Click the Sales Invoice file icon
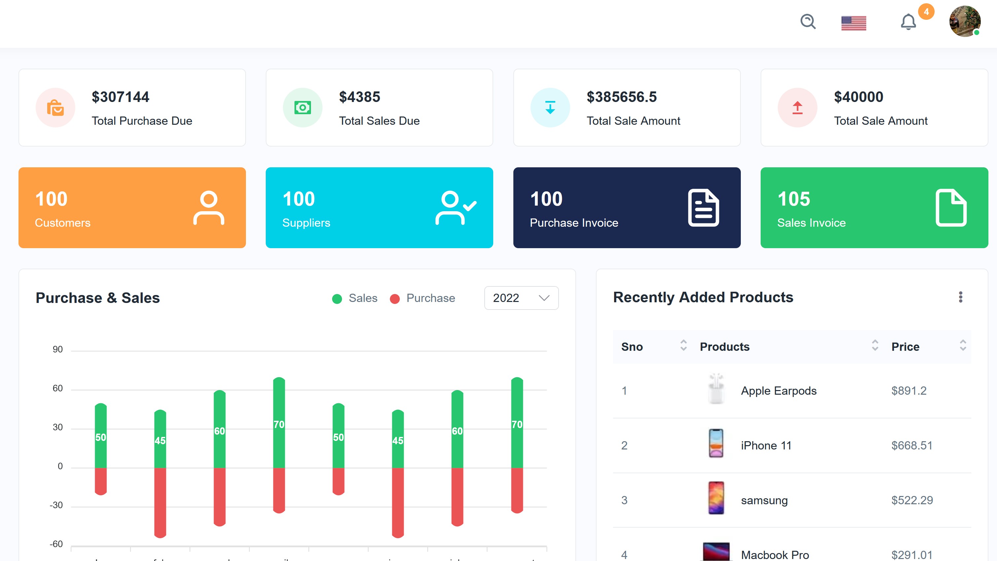The width and height of the screenshot is (997, 561). coord(950,208)
